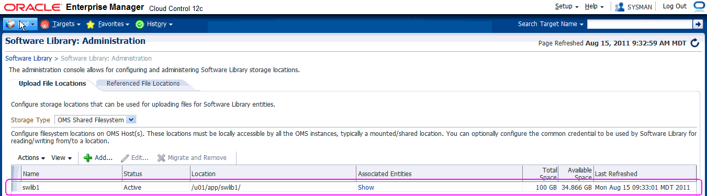Click the Log Out link
The height and width of the screenshot is (196, 707).
(675, 6)
